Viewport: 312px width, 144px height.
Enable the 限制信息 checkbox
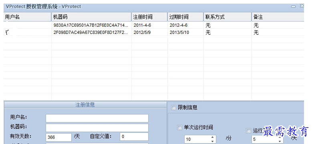(x=174, y=108)
